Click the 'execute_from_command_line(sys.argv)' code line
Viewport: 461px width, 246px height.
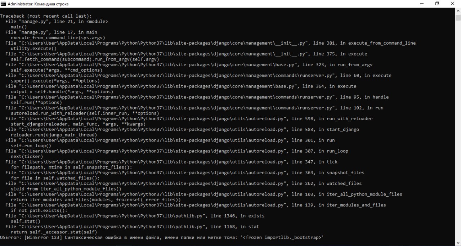[x=58, y=38]
